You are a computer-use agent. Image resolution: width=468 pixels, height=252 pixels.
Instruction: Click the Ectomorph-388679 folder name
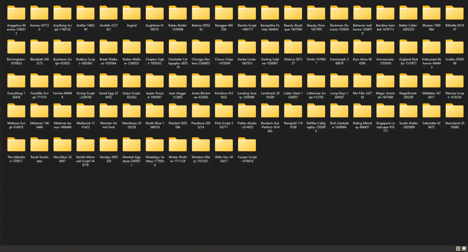[339, 61]
